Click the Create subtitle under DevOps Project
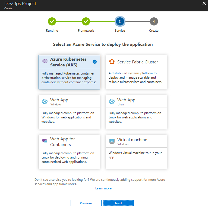 [x=8, y=8]
